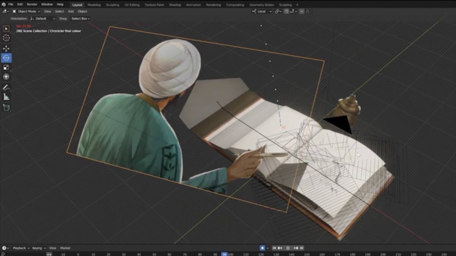
Task: Switch to the Shading workspace tab
Action: pyautogui.click(x=175, y=5)
